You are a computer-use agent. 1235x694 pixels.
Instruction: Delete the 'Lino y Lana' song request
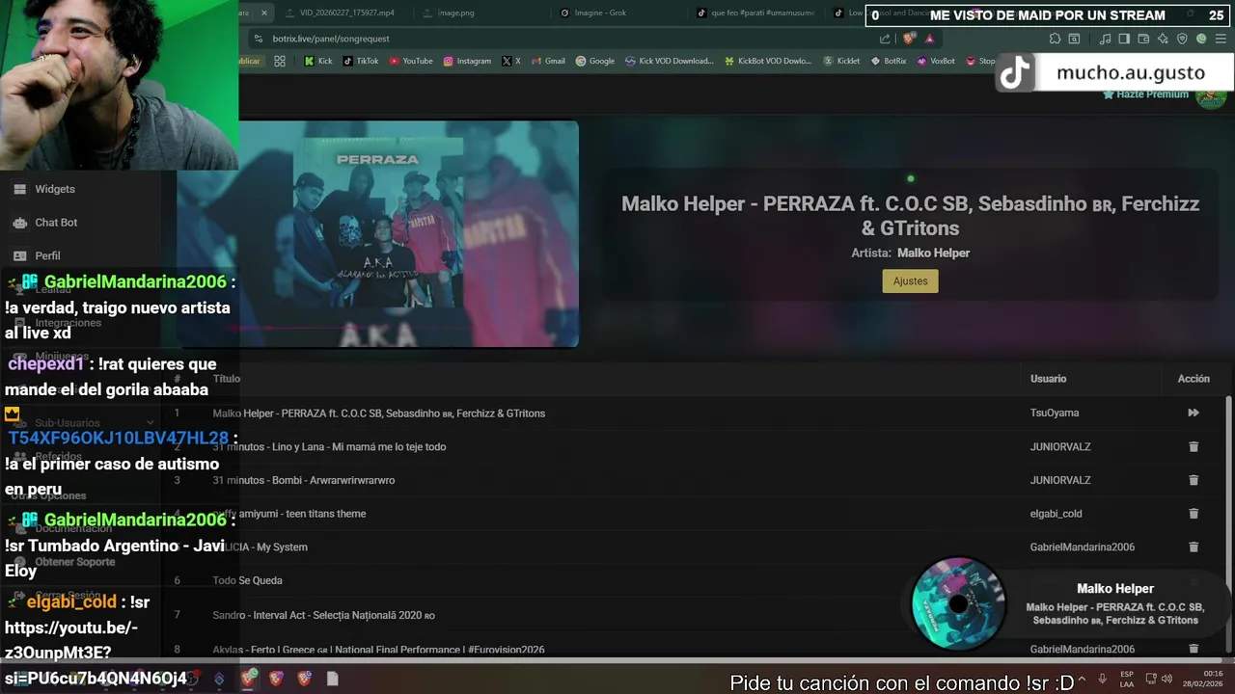1194,446
